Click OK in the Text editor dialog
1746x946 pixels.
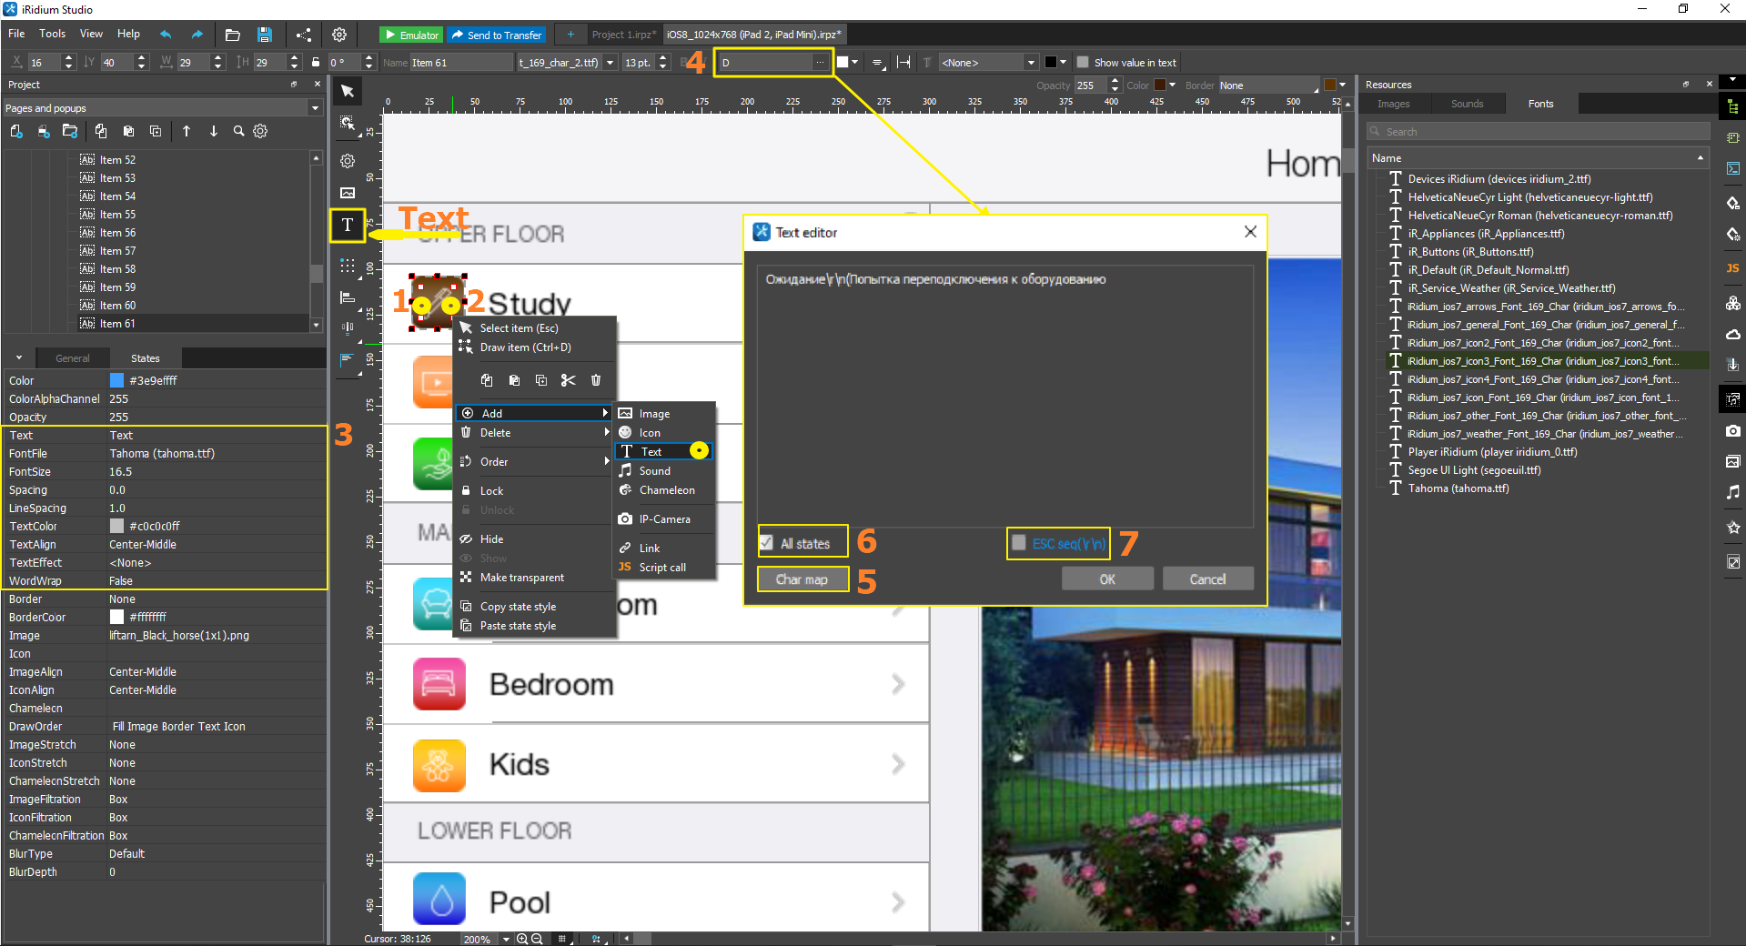tap(1107, 579)
